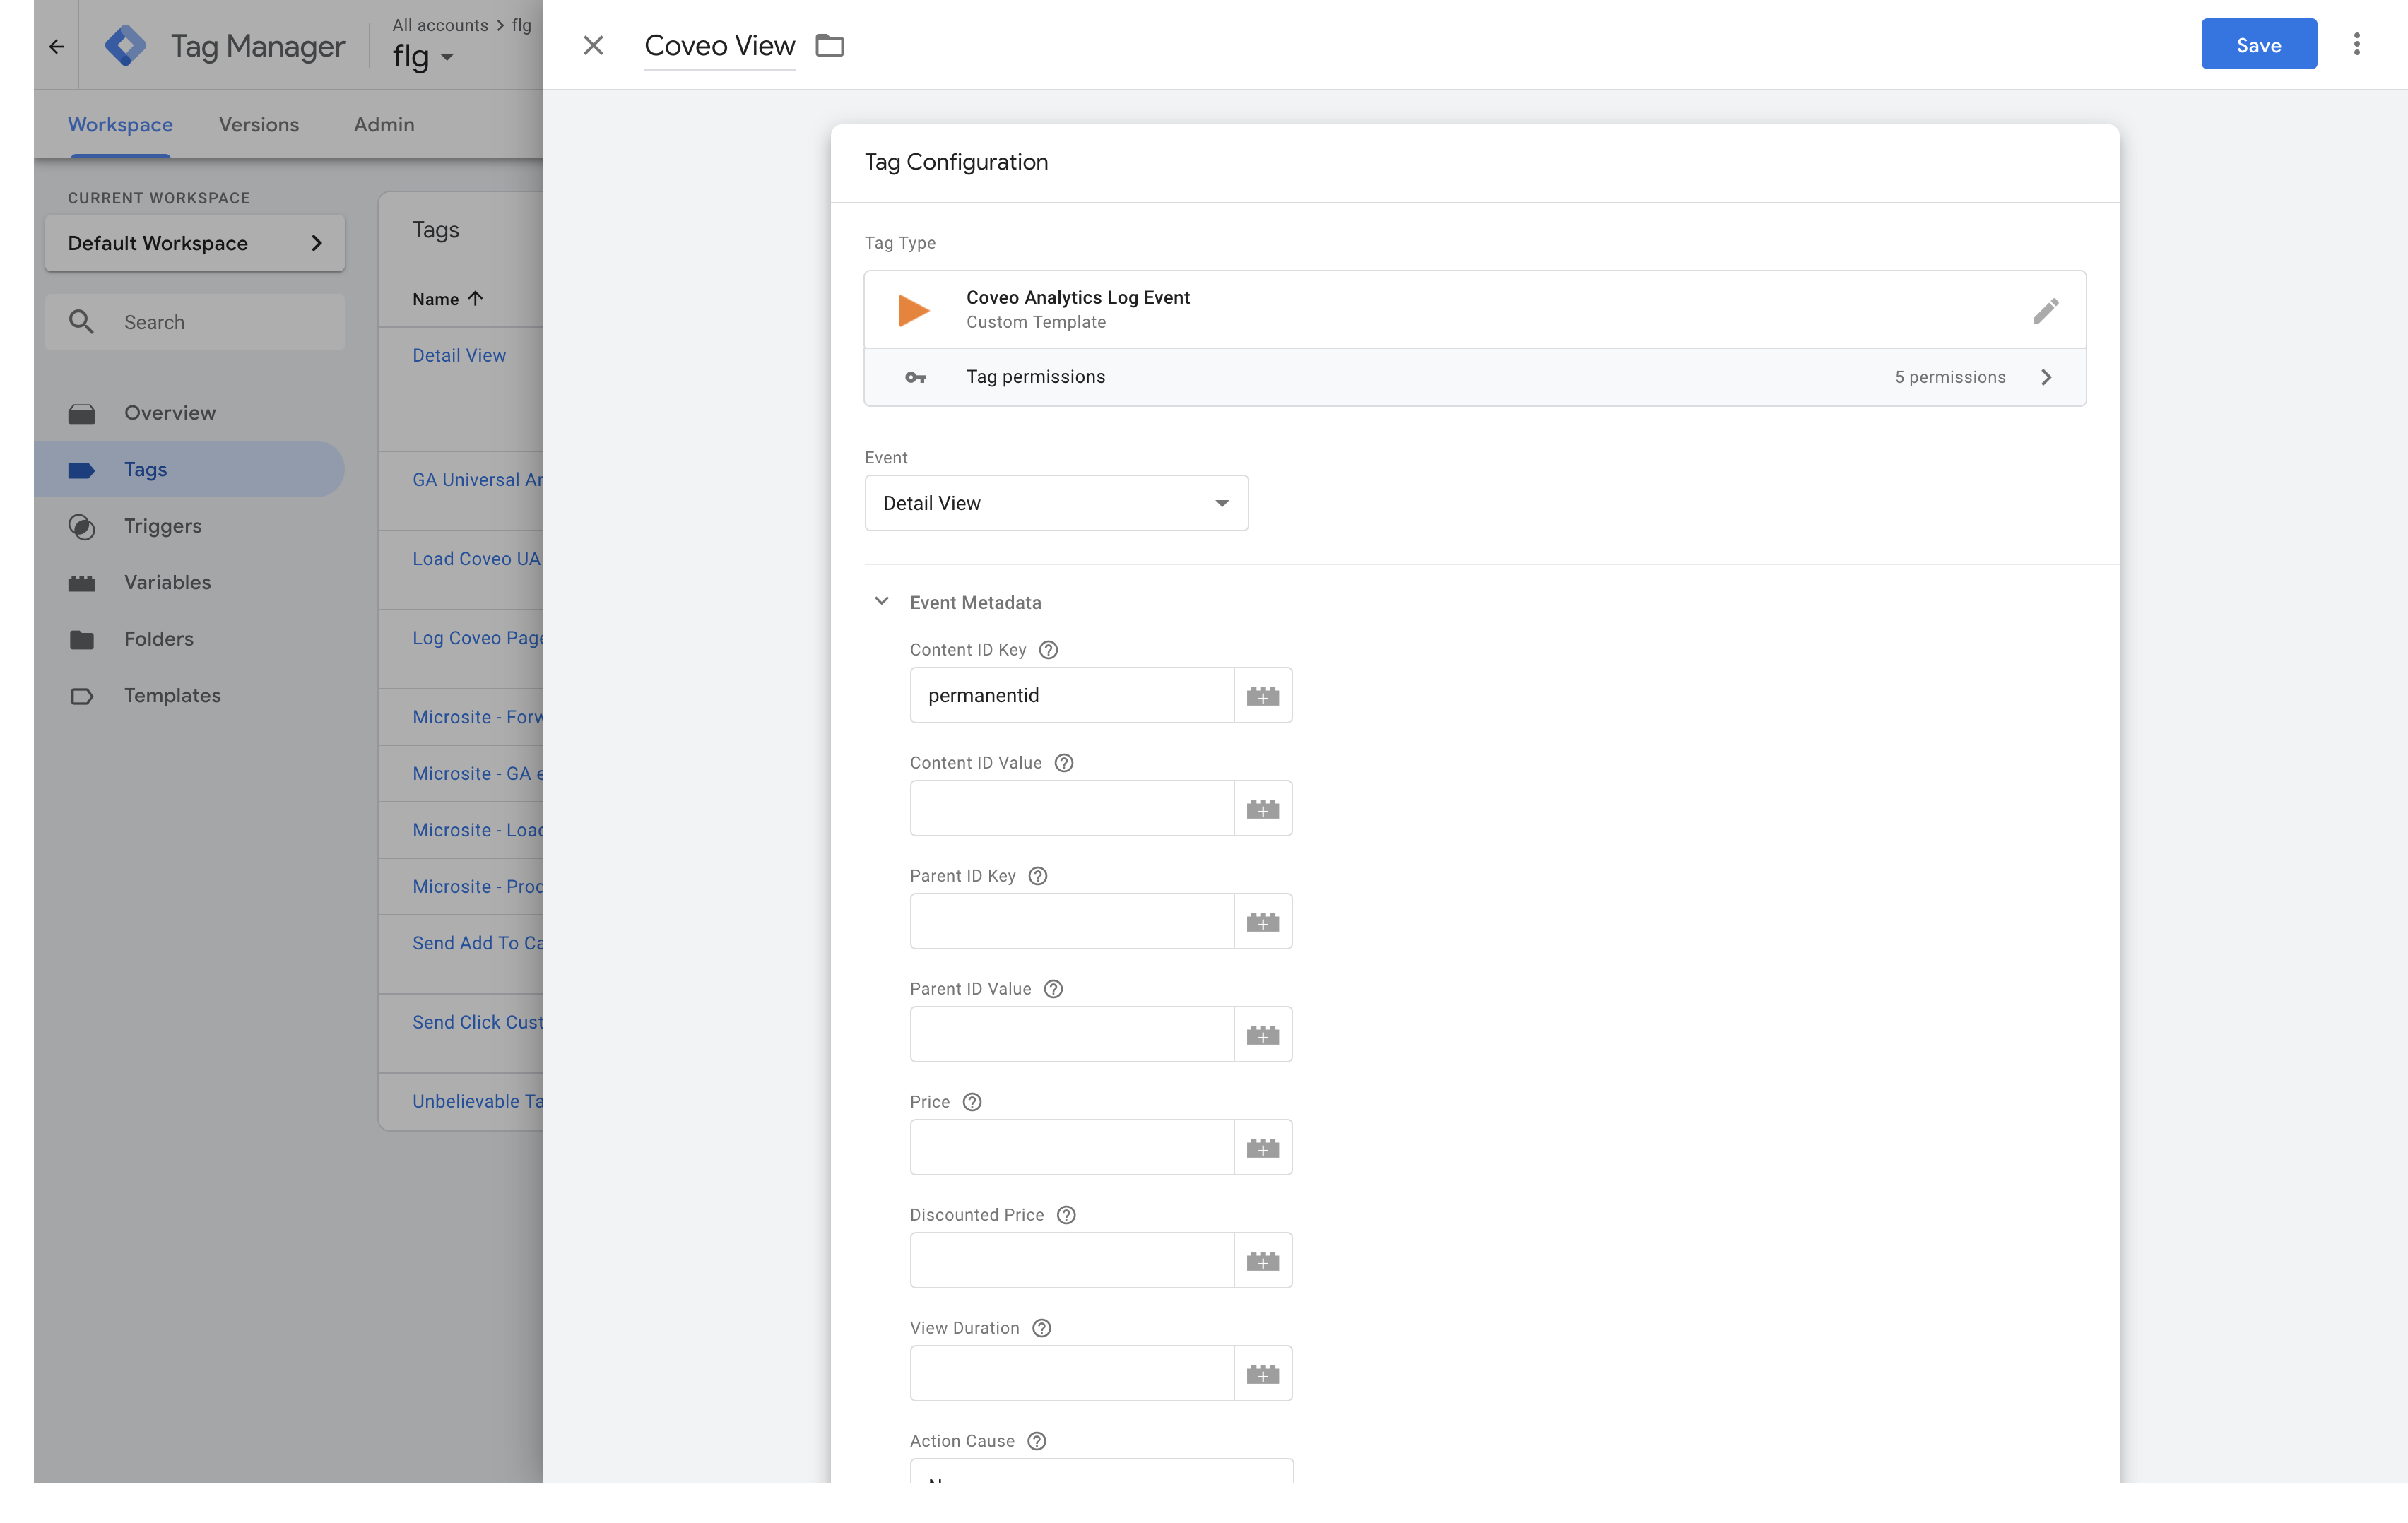Switch to the Admin tab
The width and height of the screenshot is (2408, 1523).
click(384, 125)
